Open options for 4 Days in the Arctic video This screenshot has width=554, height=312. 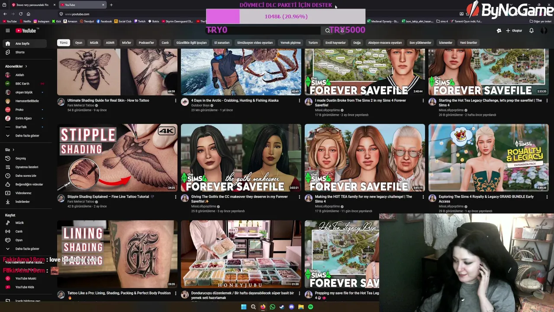point(299,101)
